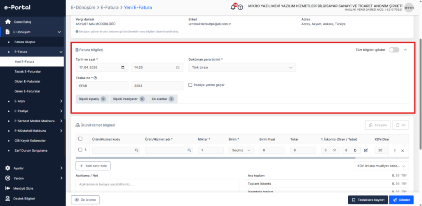The width and height of the screenshot is (422, 206).
Task: Click the Tutar amount field
Action: (x=303, y=150)
